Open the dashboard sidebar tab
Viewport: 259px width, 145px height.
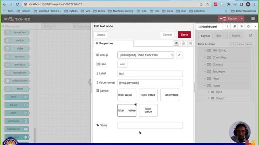210,27
